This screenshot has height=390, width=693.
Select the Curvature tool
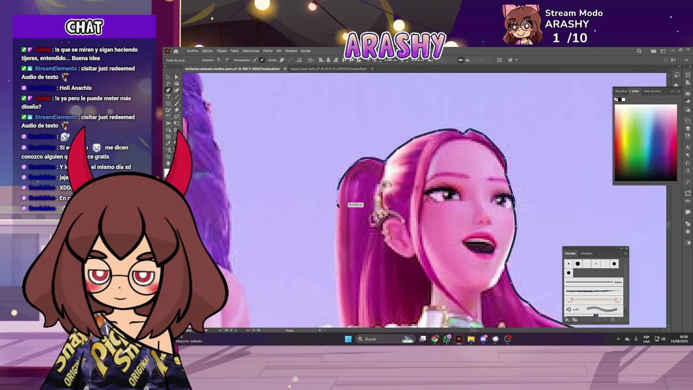[176, 90]
